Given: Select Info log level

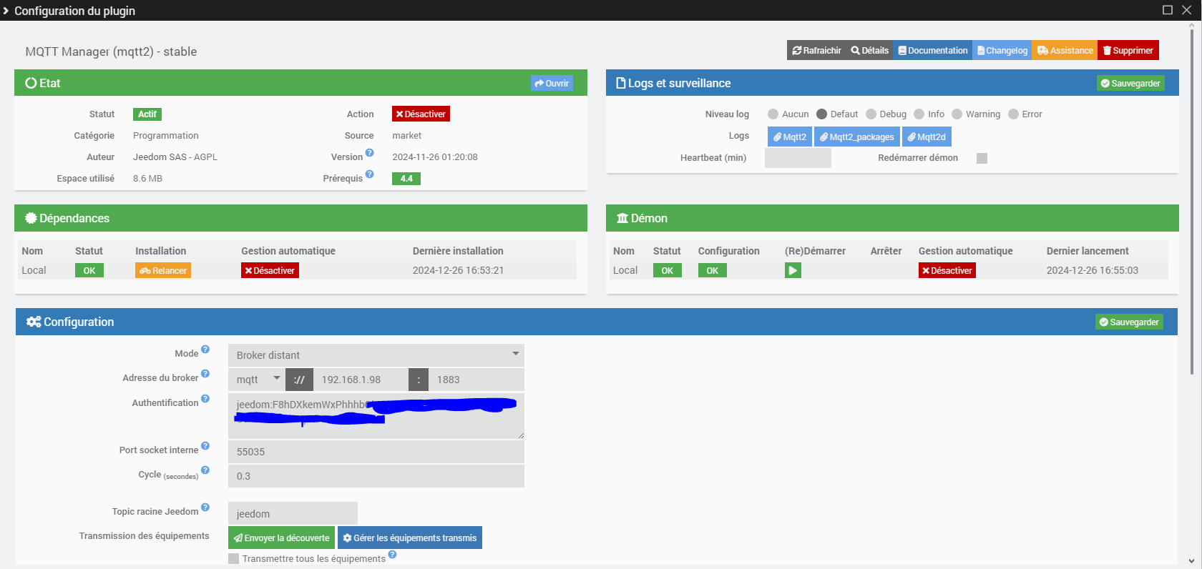Looking at the screenshot, I should (x=919, y=114).
